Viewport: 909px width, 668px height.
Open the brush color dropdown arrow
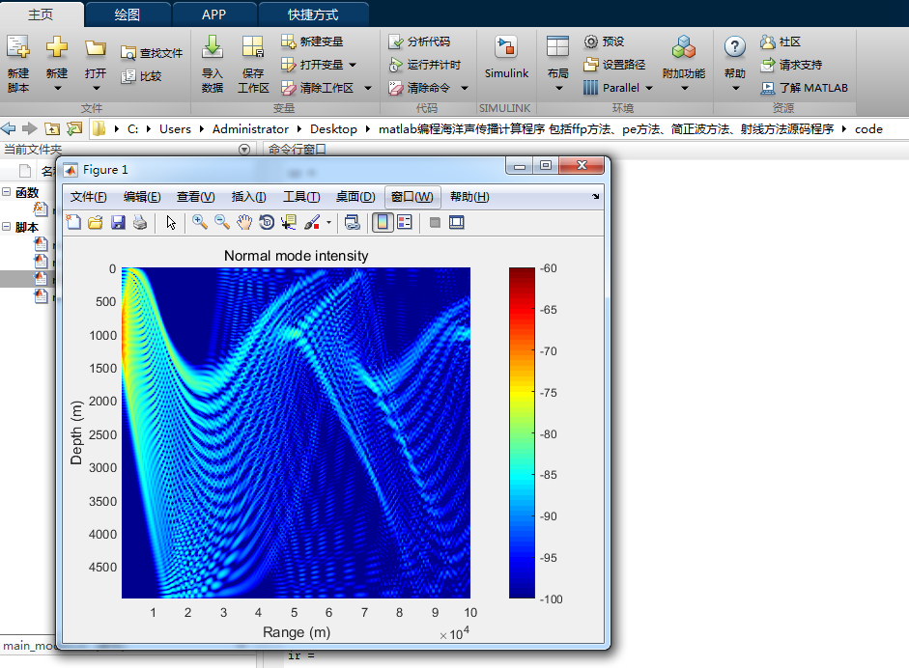(328, 222)
